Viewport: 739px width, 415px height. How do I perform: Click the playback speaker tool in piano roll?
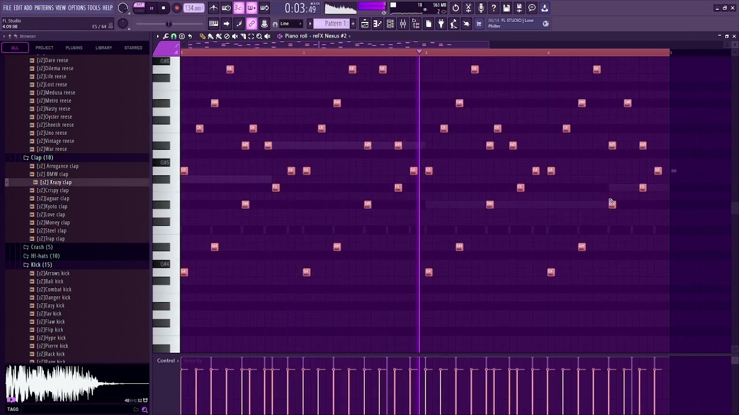[267, 36]
